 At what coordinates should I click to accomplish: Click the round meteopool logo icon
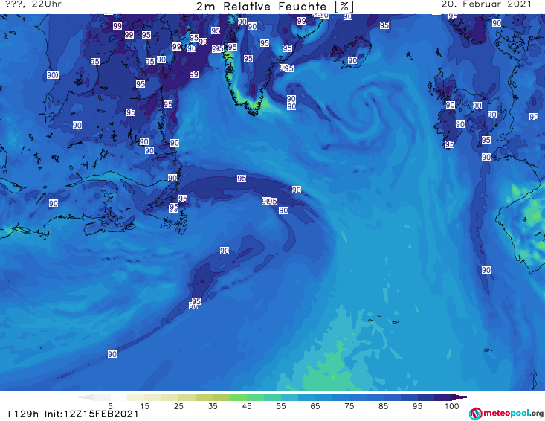[x=475, y=414]
